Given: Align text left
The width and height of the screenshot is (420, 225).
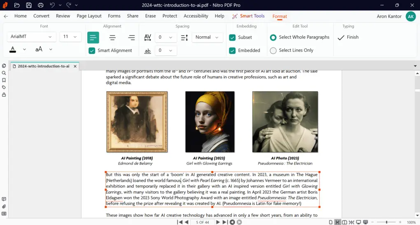Looking at the screenshot, I should click(x=93, y=37).
